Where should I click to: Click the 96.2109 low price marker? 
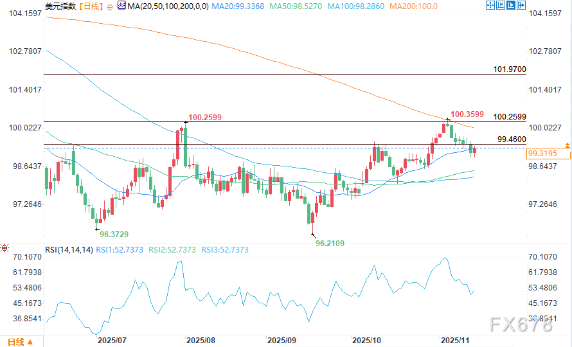click(328, 244)
